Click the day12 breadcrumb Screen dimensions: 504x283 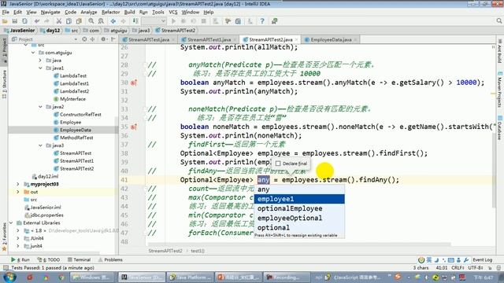coord(50,31)
